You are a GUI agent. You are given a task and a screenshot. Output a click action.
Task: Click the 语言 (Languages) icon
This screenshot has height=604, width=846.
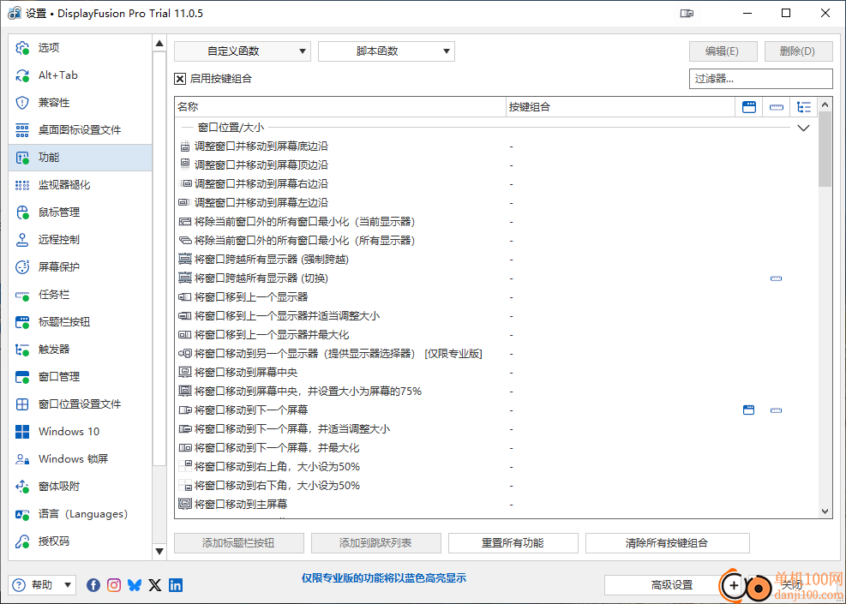(22, 514)
